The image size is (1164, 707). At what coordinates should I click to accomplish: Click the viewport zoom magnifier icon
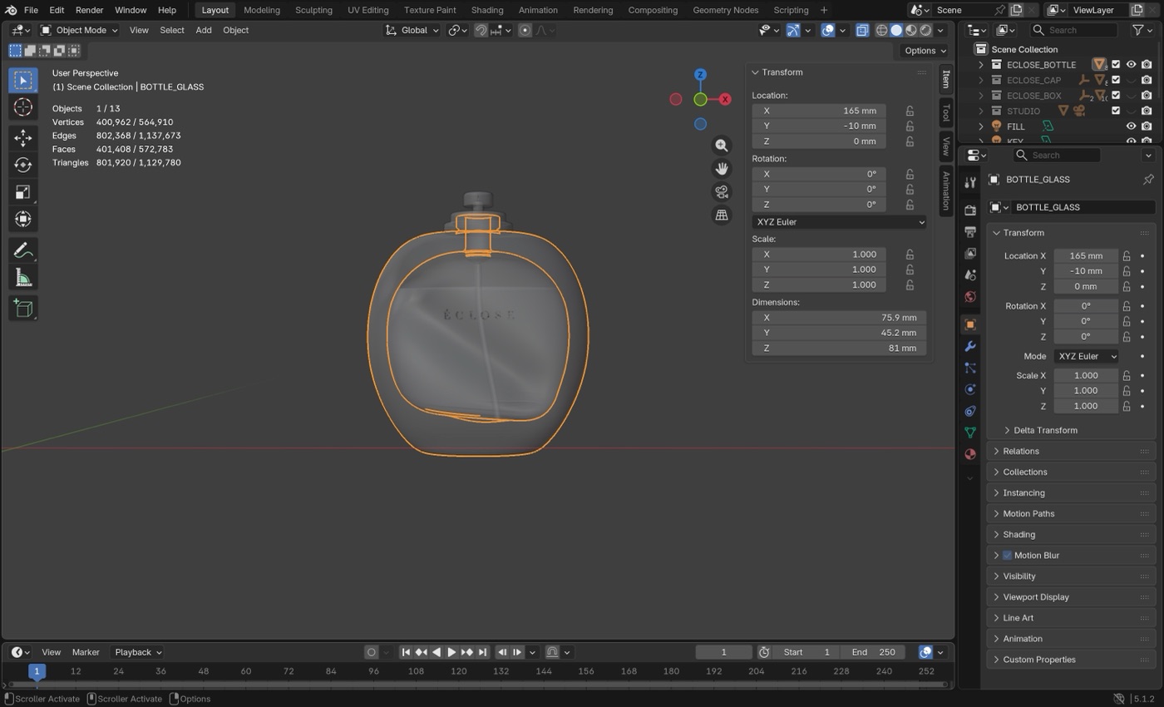pyautogui.click(x=722, y=146)
